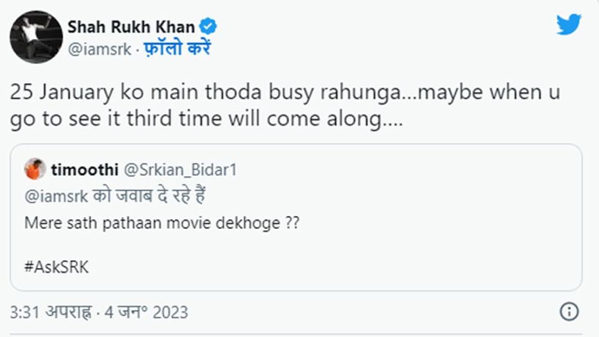Open the Shah Rukh Khan name link

(x=131, y=27)
